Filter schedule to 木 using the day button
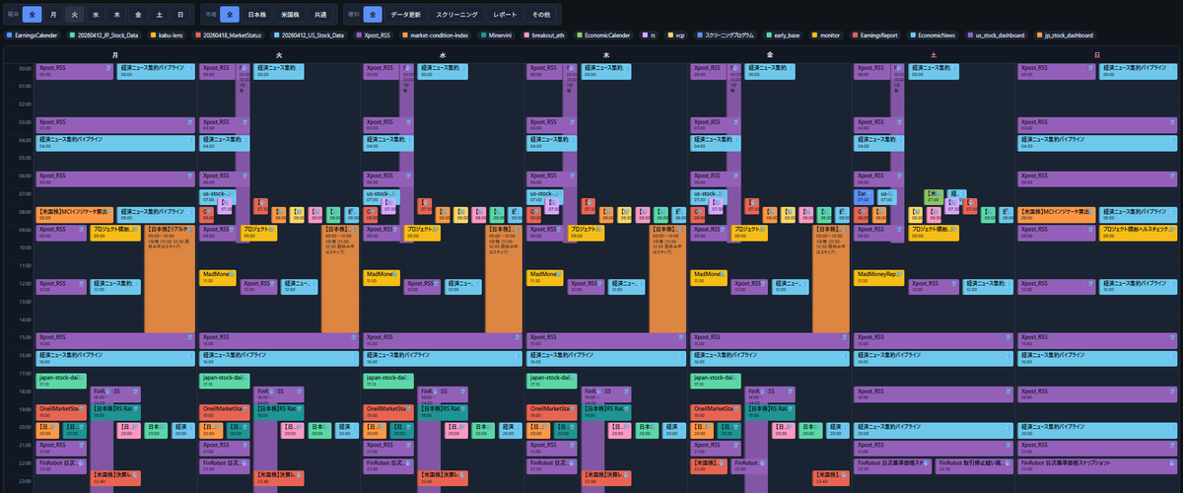The image size is (1183, 493). click(x=116, y=16)
